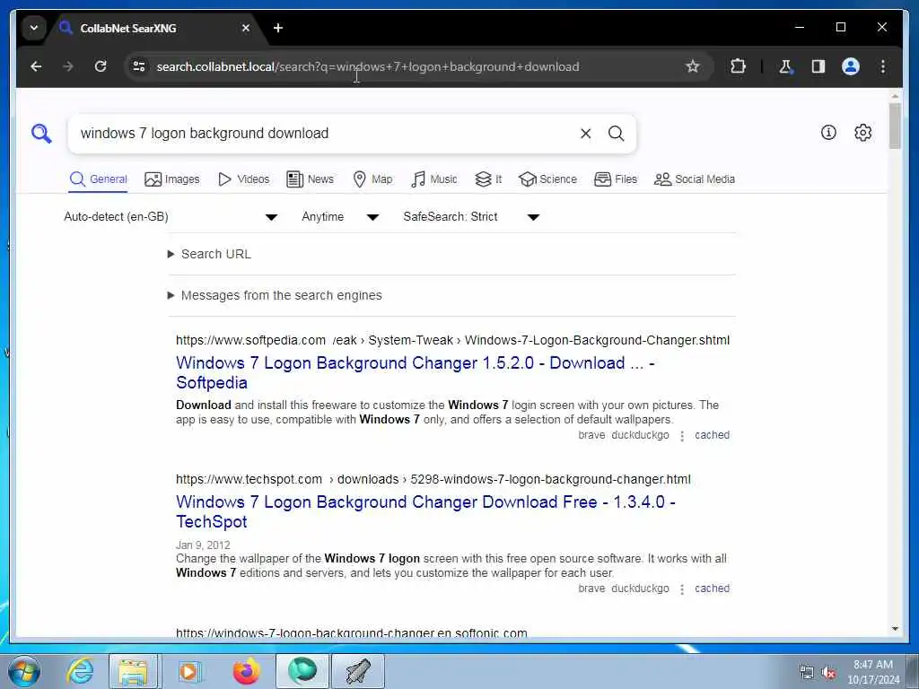The image size is (919, 689).
Task: Submit search with magnifier button
Action: 616,134
